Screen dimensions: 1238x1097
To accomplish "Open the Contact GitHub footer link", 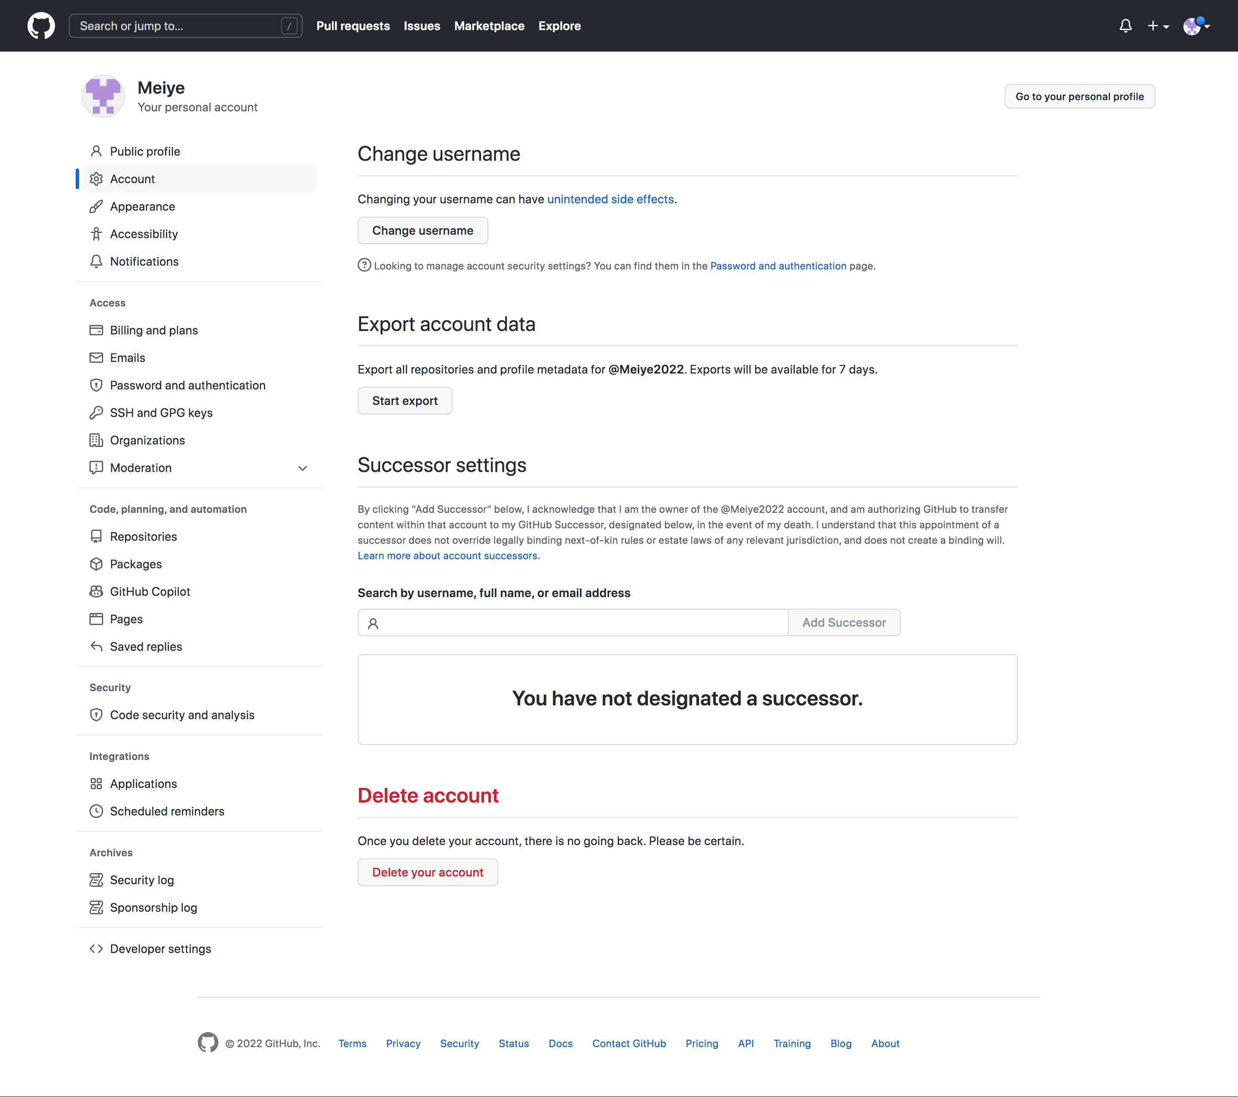I will pyautogui.click(x=629, y=1043).
